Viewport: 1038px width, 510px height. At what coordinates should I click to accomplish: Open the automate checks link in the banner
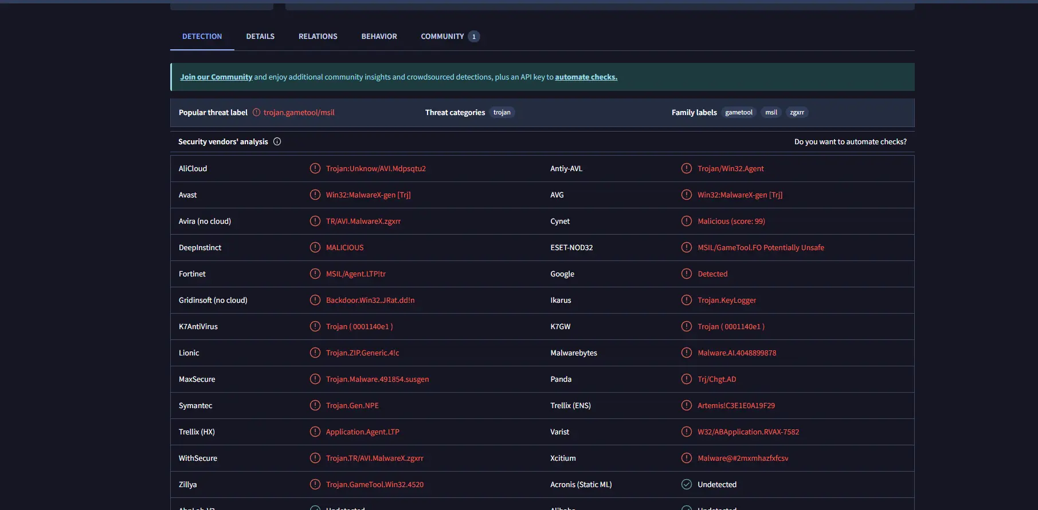pos(586,77)
